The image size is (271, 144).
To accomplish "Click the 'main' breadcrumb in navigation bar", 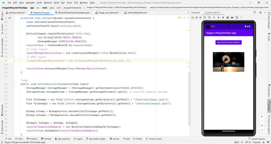I will pyautogui.click(x=44, y=8).
